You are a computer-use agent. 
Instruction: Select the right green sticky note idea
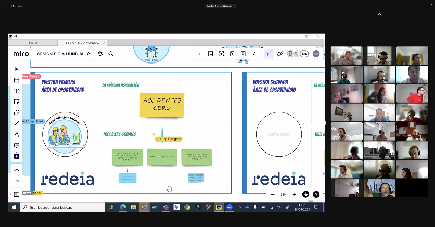(196, 157)
